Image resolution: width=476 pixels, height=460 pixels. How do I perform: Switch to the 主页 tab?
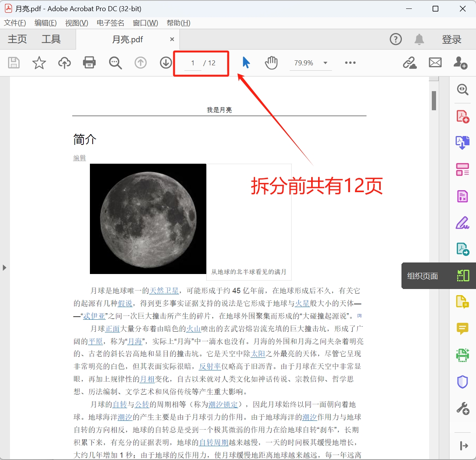(x=17, y=39)
